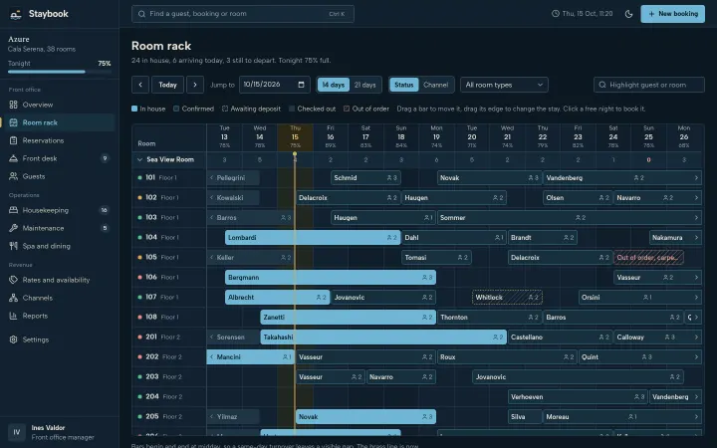The height and width of the screenshot is (448, 717).
Task: Select Status color mode
Action: [403, 85]
